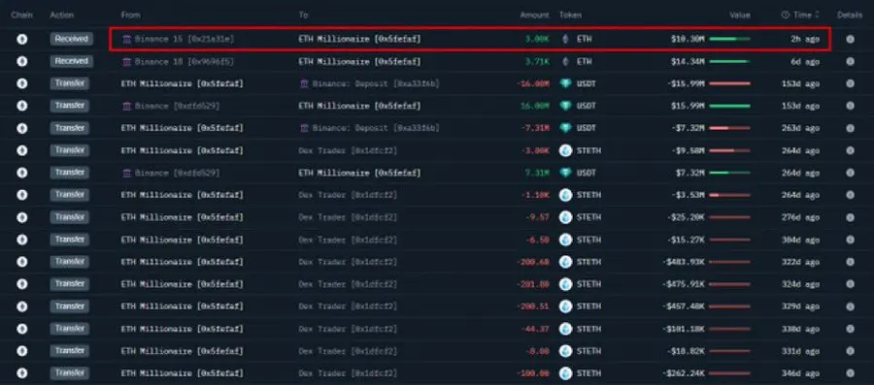Select the token label 'USDT' in 263d ago row

pyautogui.click(x=587, y=128)
